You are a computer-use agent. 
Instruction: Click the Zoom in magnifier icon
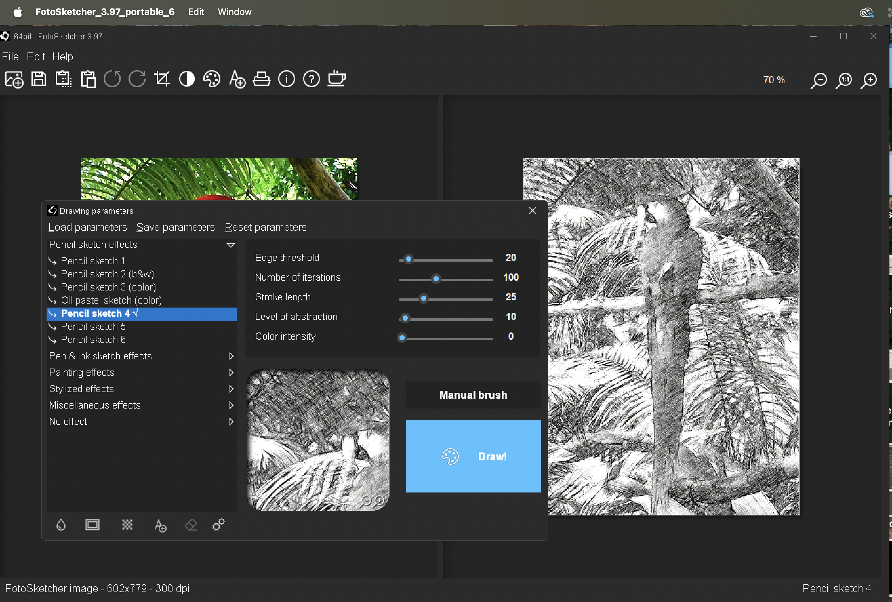pyautogui.click(x=869, y=81)
